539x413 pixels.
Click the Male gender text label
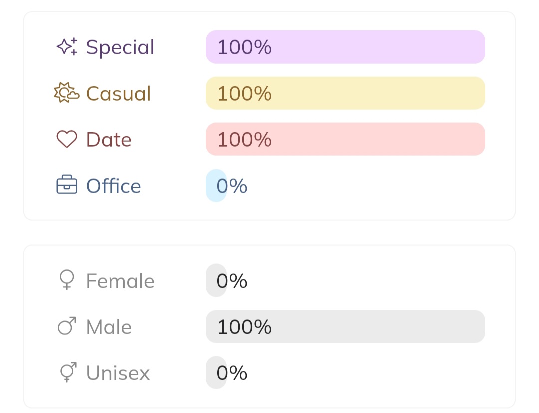[109, 327]
